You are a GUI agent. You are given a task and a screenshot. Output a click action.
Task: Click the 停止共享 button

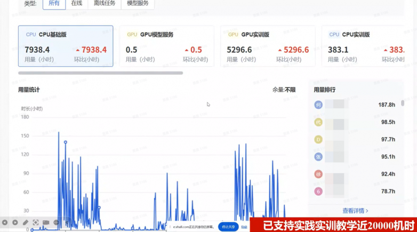pyautogui.click(x=228, y=227)
